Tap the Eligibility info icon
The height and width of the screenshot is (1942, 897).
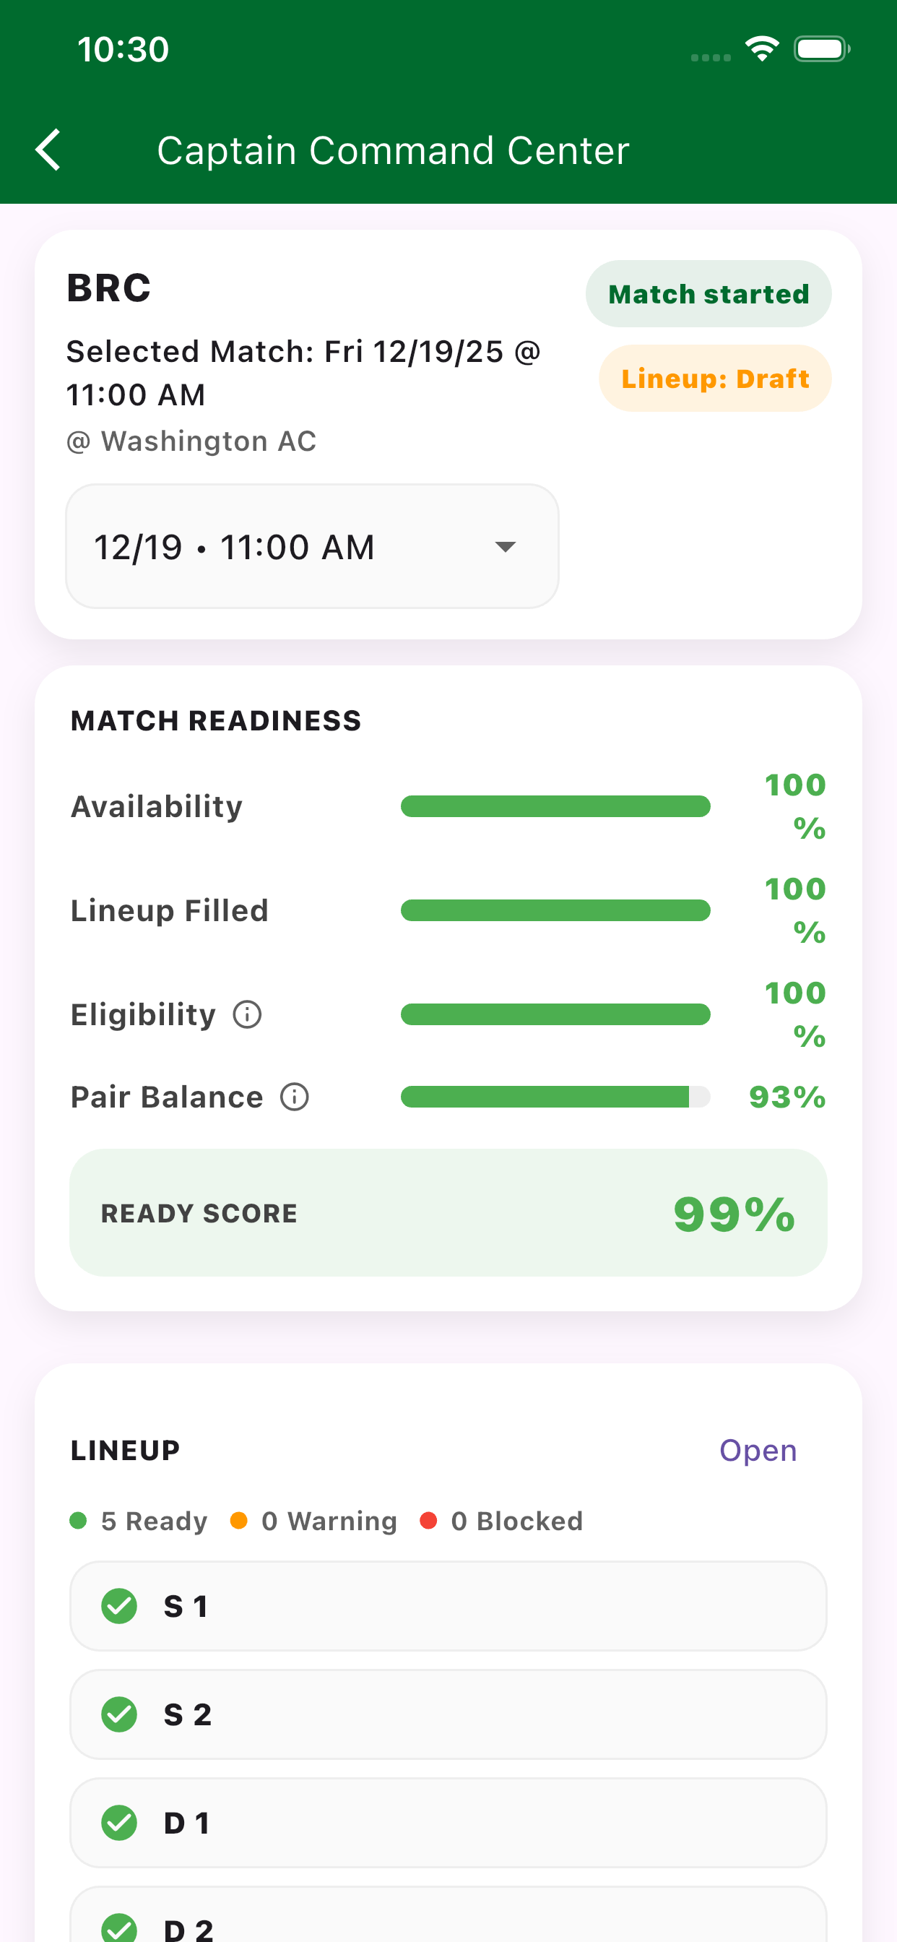[x=247, y=1014]
